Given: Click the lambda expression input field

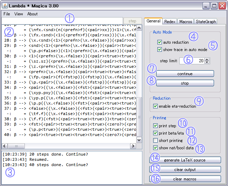Looking at the screenshot, I should 62,21.
